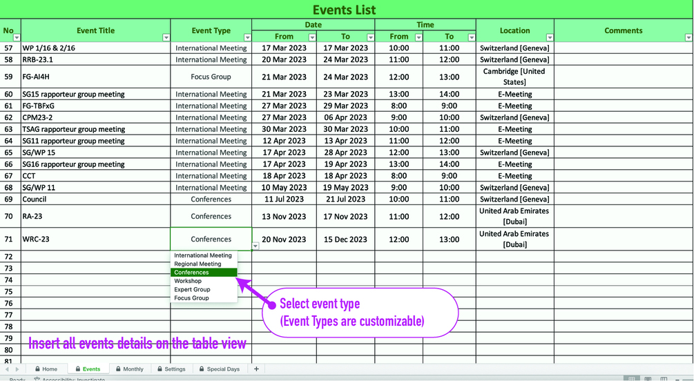Pick Focus Group in the event type list
The width and height of the screenshot is (694, 381).
click(204, 297)
